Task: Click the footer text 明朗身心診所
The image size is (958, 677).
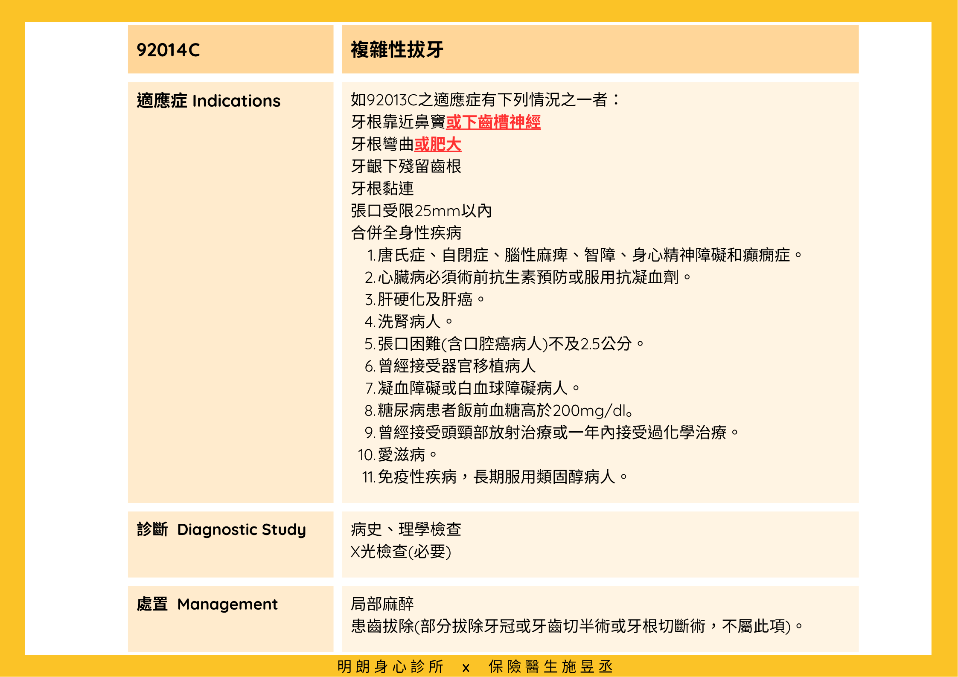Action: coord(390,666)
